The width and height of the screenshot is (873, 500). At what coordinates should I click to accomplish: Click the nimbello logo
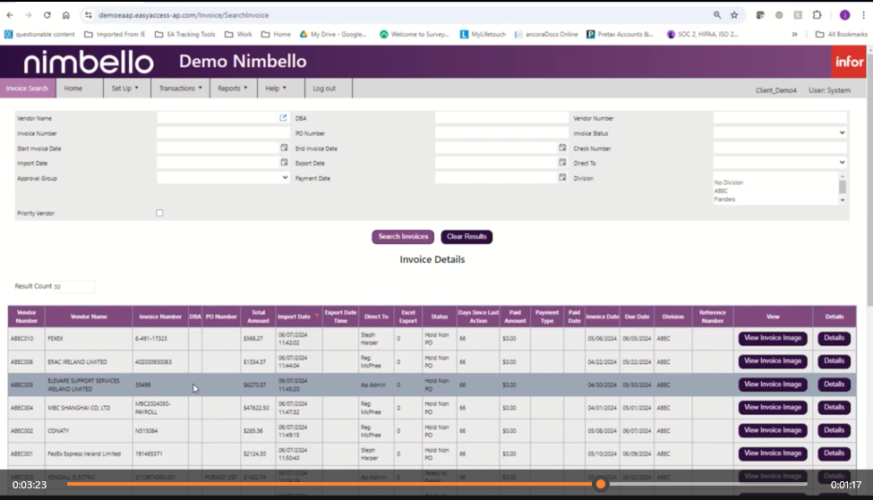89,62
